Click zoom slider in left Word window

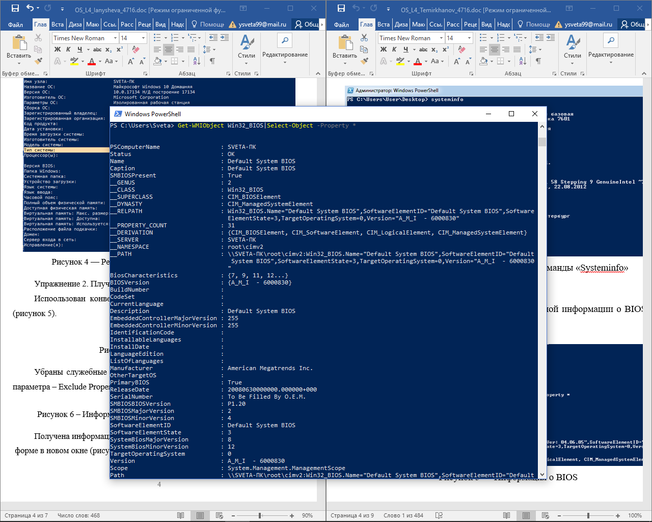pos(260,515)
